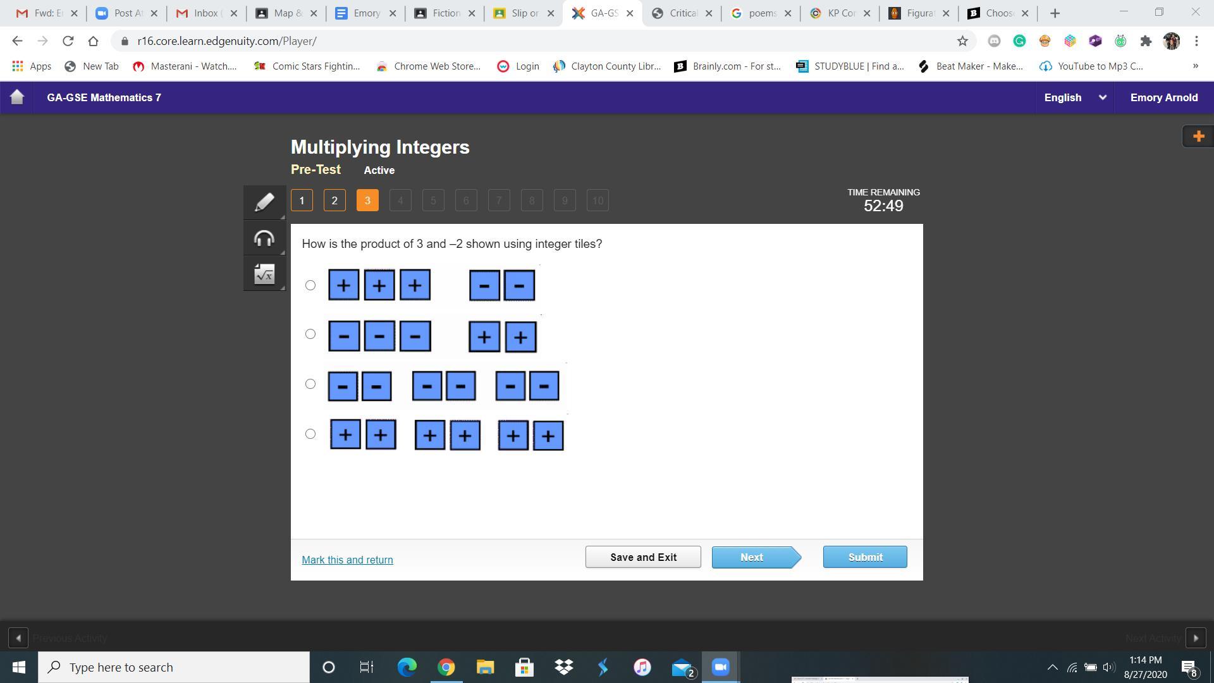
Task: Click Mark this and return link
Action: point(347,560)
